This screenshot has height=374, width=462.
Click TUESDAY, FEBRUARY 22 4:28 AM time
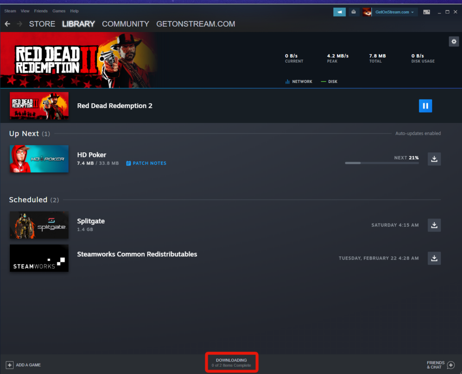[379, 258]
